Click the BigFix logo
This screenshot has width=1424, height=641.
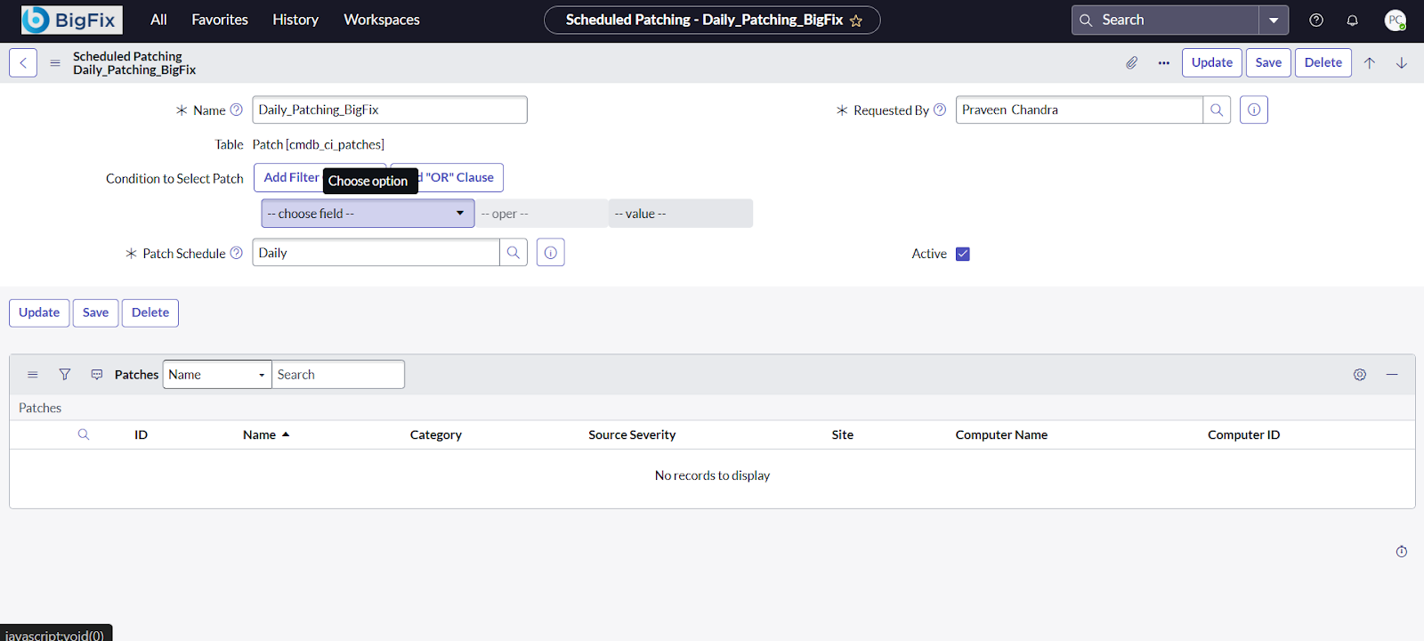point(72,20)
